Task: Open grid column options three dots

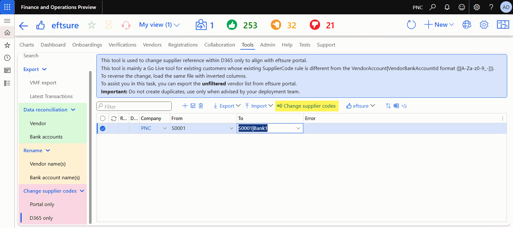Action: coord(502,118)
